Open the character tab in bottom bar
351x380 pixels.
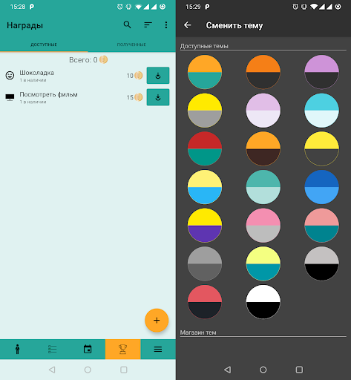17,349
